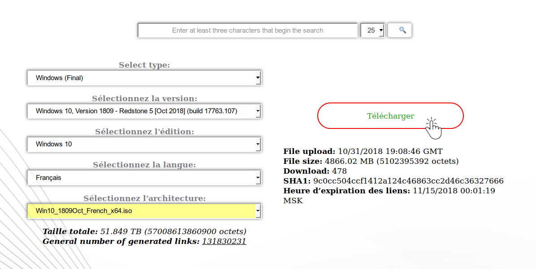Click the Sélectionnez l'édition label
This screenshot has height=269, width=536.
click(x=144, y=132)
